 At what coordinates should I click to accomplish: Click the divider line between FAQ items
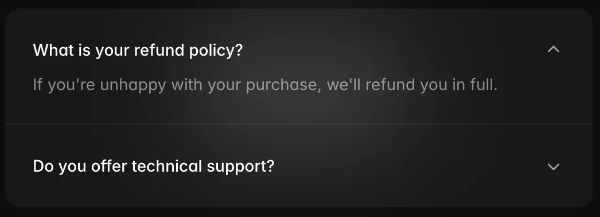[298, 124]
